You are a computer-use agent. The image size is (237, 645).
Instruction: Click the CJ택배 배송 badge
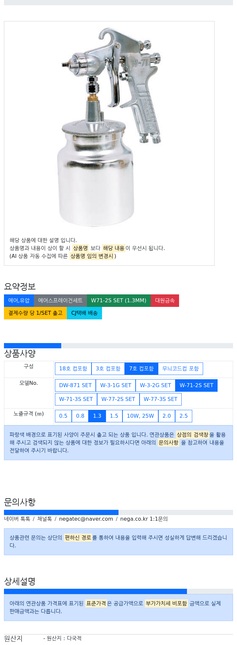[x=84, y=313]
